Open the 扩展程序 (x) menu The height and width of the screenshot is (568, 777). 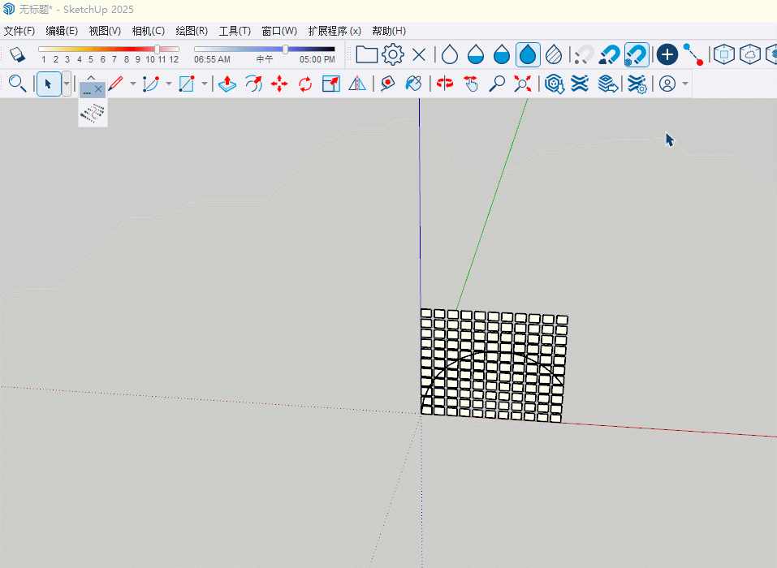point(335,31)
